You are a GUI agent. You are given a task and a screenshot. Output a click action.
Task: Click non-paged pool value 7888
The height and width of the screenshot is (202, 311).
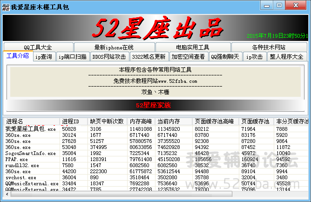click(x=282, y=129)
